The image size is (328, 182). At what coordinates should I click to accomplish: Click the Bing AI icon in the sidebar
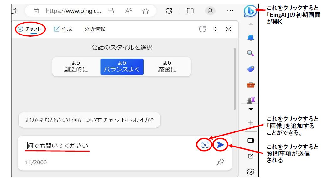point(250,11)
